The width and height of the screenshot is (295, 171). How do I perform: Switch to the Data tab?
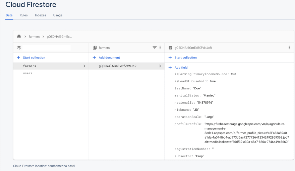pos(9,15)
